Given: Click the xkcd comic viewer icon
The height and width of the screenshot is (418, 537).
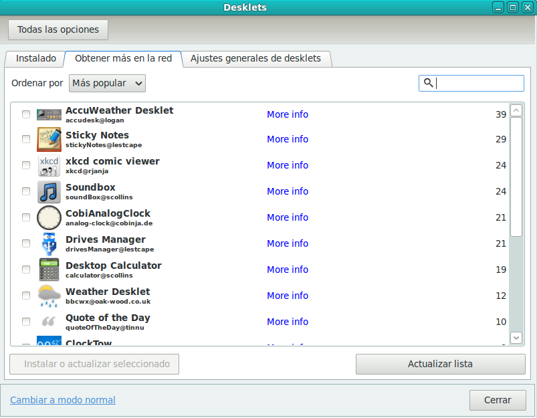Looking at the screenshot, I should [x=49, y=165].
